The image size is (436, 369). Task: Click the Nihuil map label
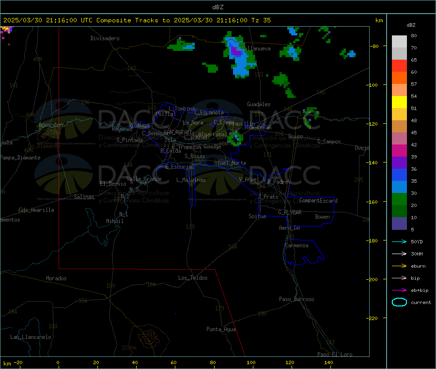click(x=114, y=221)
